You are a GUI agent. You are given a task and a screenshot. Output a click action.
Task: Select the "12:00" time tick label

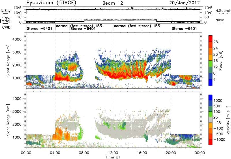tap(113, 153)
